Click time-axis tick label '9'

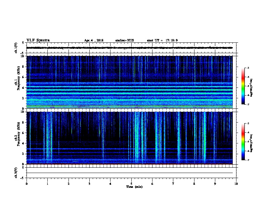click(215, 184)
